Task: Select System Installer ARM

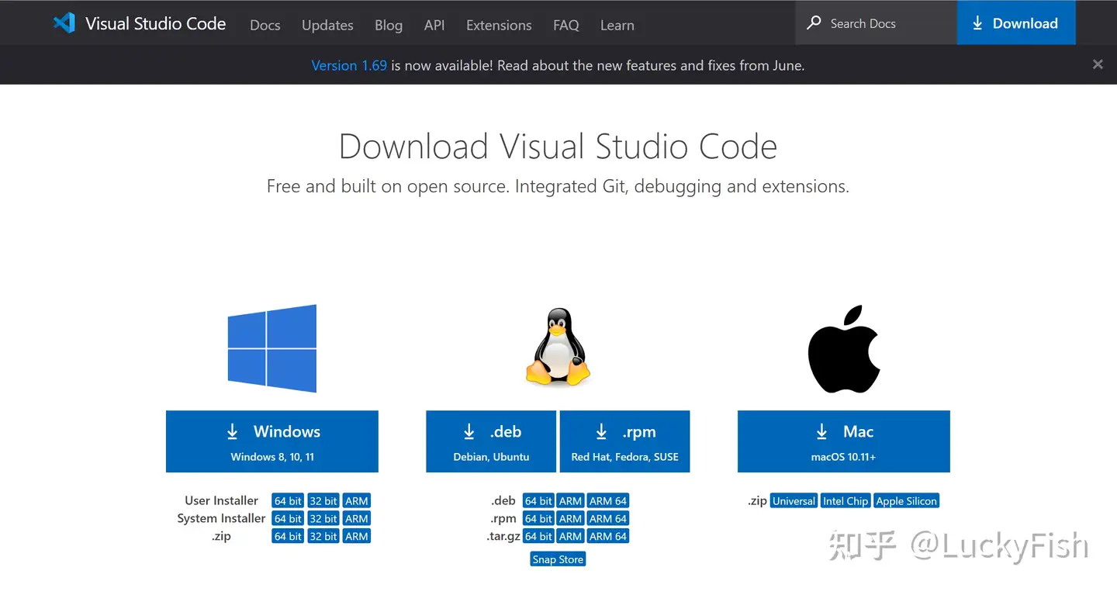Action: tap(357, 519)
